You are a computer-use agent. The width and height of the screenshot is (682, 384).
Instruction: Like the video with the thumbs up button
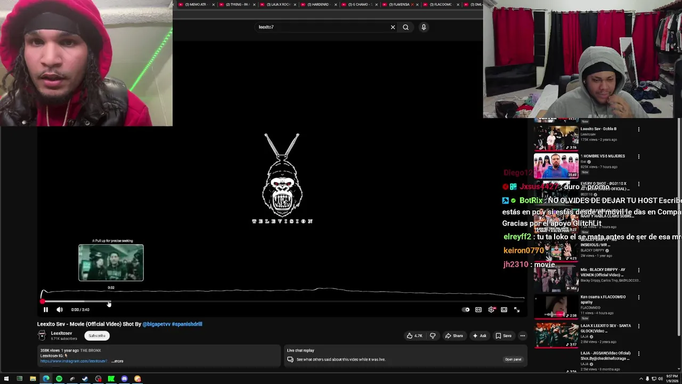pos(415,335)
